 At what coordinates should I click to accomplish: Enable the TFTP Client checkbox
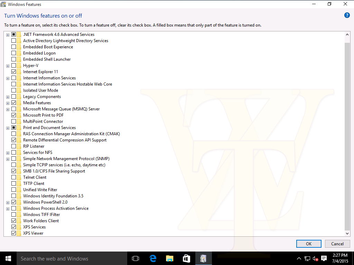click(13, 184)
